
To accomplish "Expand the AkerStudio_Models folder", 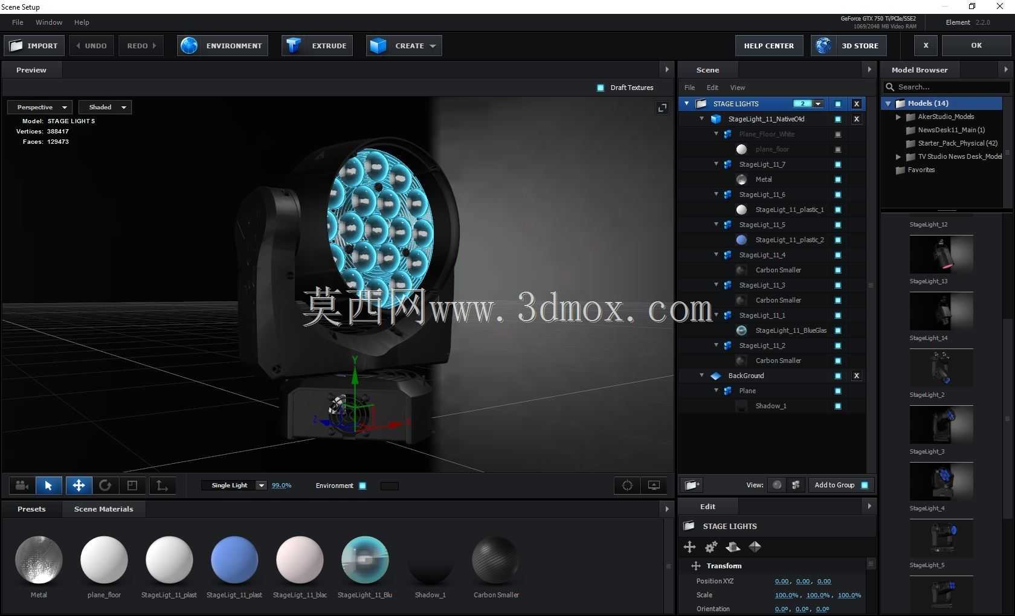I will point(898,117).
